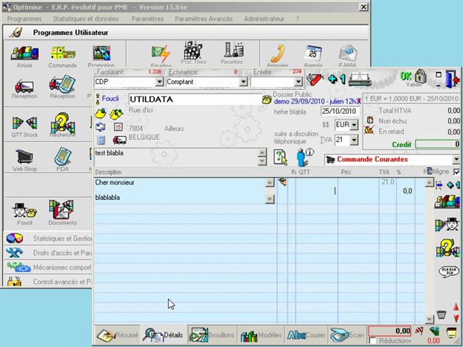Click the date field 25/10/2010
This screenshot has height=347, width=463.
(x=340, y=111)
